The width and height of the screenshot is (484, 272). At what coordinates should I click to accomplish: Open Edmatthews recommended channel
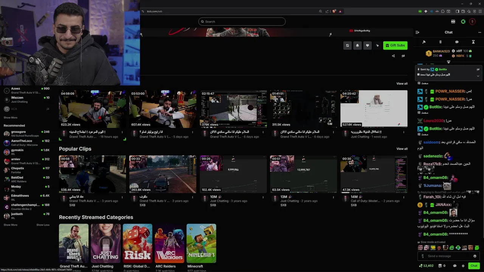click(x=26, y=198)
